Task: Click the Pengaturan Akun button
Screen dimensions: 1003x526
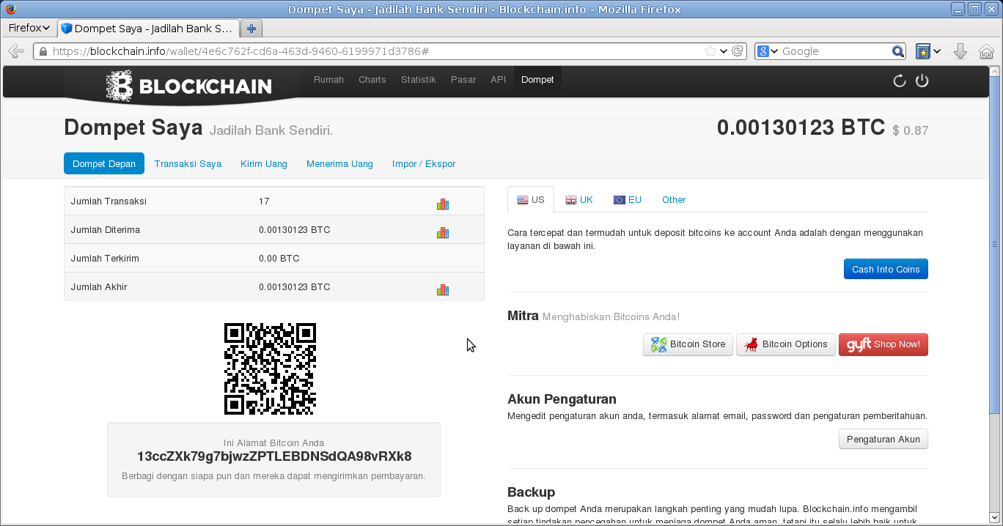Action: point(883,439)
